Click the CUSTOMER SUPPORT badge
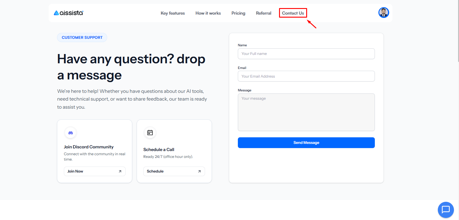Screen dimensions: 459x220 tap(82, 38)
